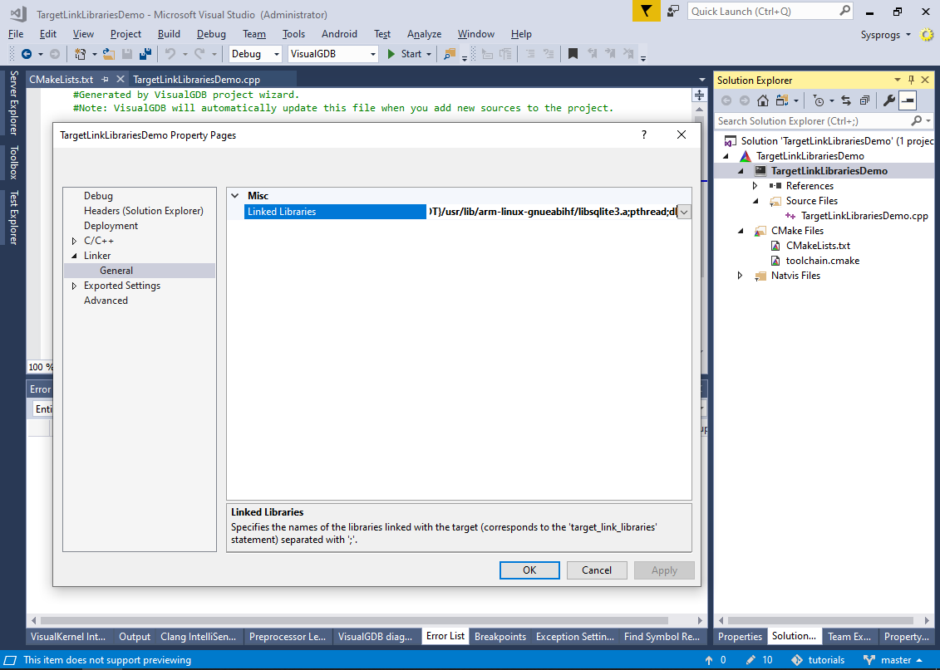Select Headers (Solution Explorer) page
Image resolution: width=940 pixels, height=670 pixels.
[143, 211]
